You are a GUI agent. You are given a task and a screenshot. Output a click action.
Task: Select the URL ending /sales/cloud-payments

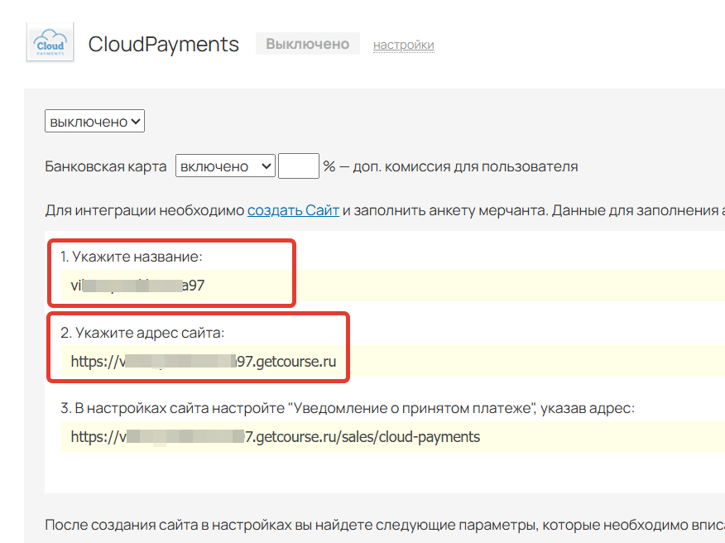275,436
